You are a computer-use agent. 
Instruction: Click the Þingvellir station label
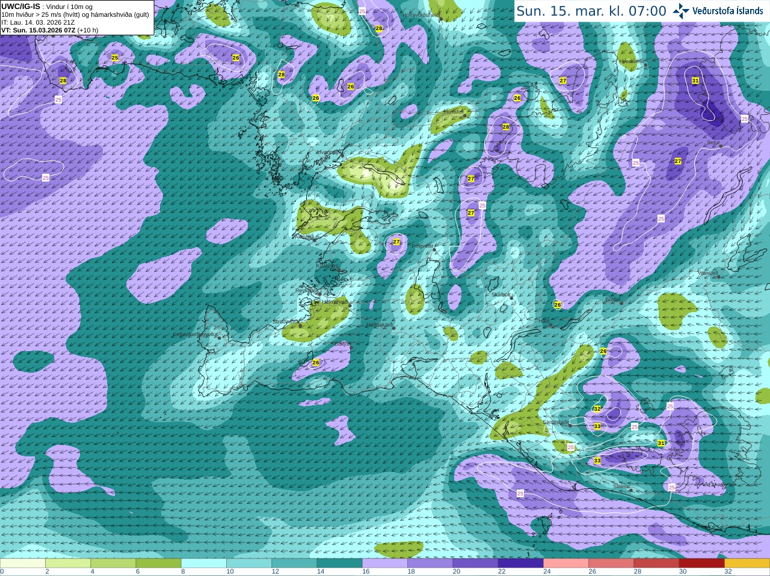tap(422, 246)
